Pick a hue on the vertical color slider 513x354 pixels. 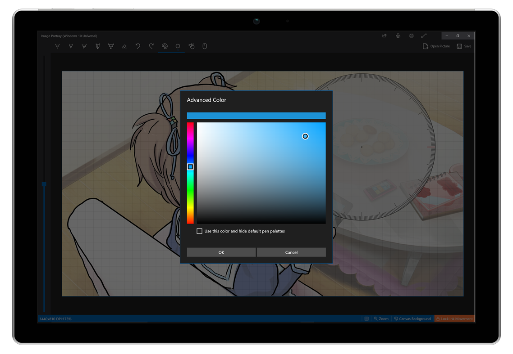190,166
